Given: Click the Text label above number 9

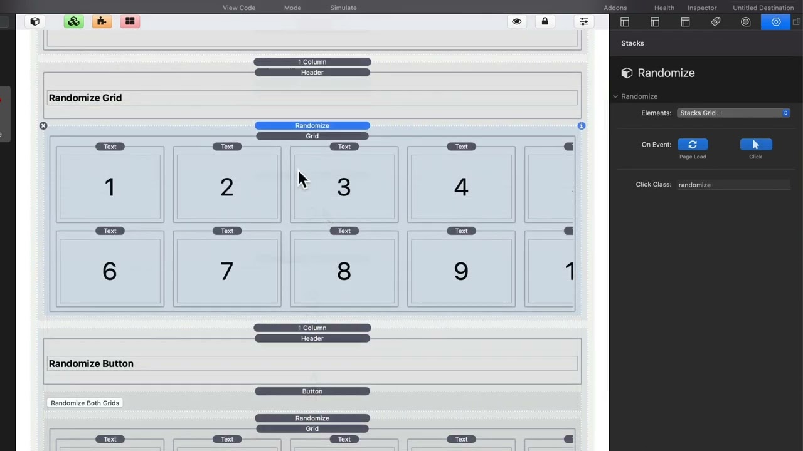Looking at the screenshot, I should pyautogui.click(x=461, y=231).
